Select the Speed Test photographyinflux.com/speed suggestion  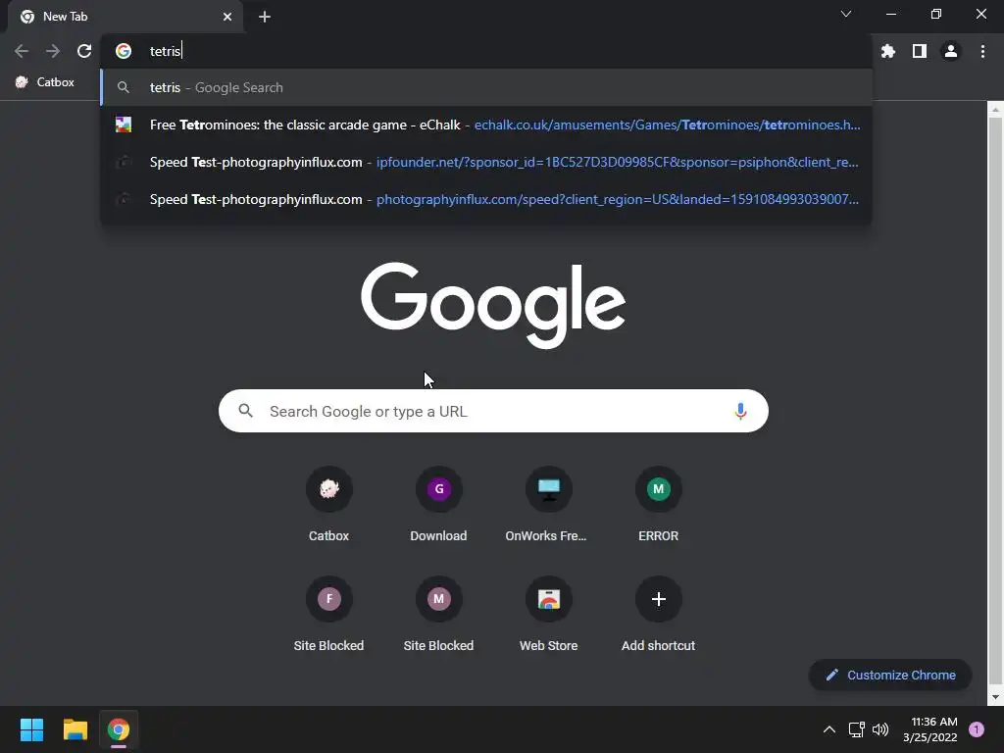pyautogui.click(x=486, y=199)
